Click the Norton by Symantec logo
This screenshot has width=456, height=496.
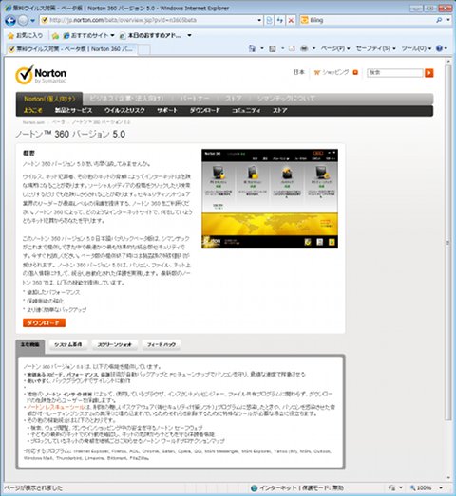(41, 75)
